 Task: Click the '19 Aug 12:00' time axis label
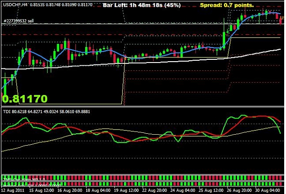126,190
